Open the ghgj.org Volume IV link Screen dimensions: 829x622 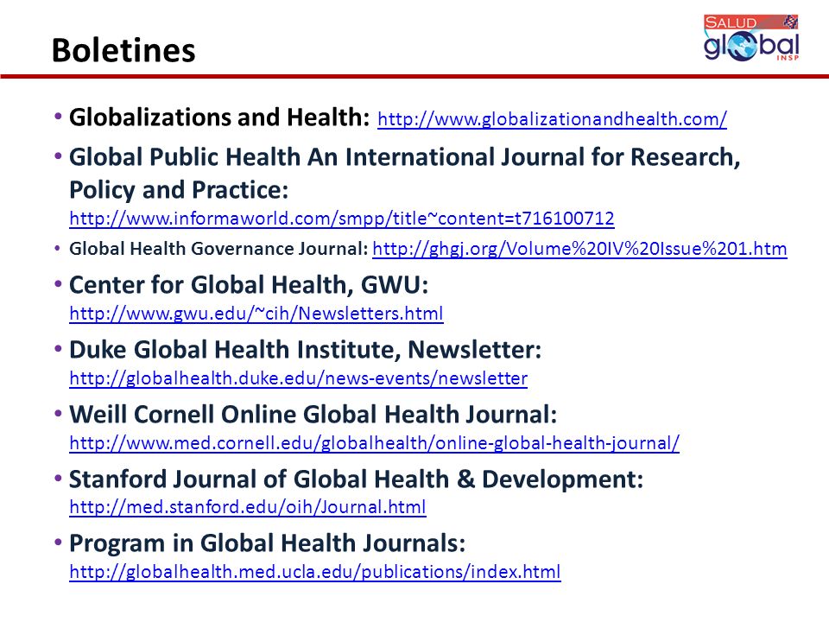pyautogui.click(x=579, y=249)
